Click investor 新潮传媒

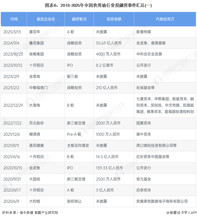click(x=144, y=32)
